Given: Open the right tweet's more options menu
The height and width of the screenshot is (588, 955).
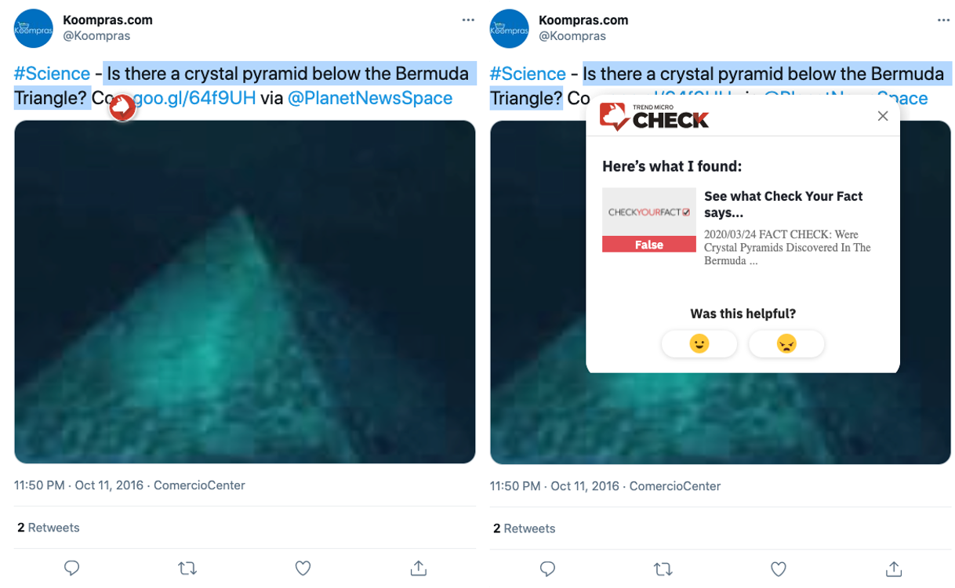Looking at the screenshot, I should (x=944, y=20).
